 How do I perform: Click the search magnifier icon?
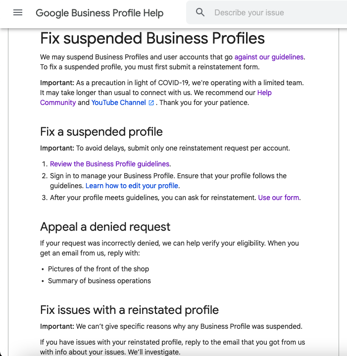tap(200, 13)
